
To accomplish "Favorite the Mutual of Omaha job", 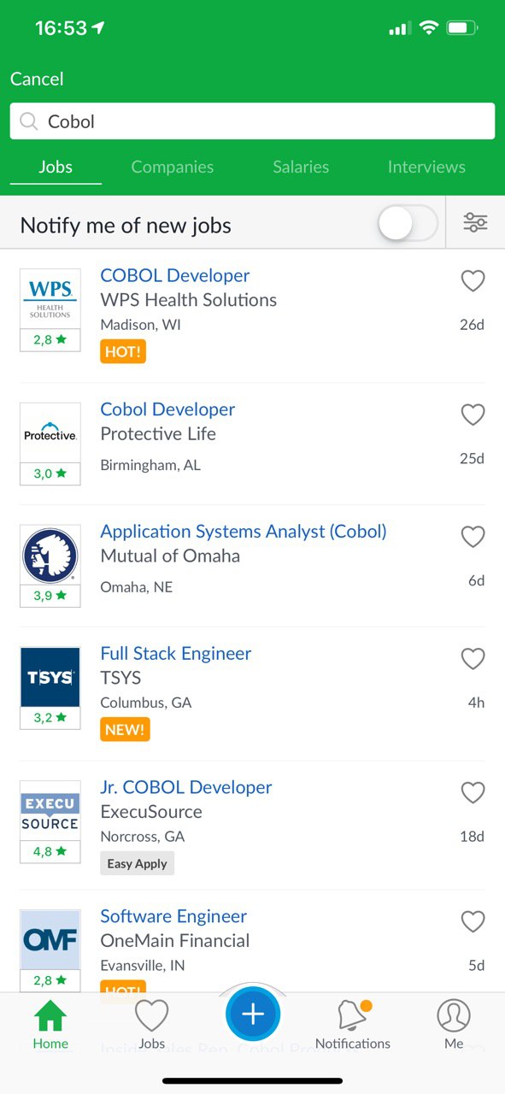I will pyautogui.click(x=473, y=537).
